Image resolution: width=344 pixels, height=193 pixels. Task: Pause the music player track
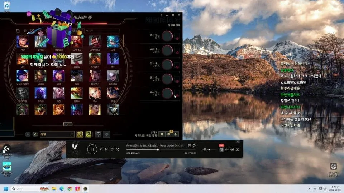coord(92,149)
